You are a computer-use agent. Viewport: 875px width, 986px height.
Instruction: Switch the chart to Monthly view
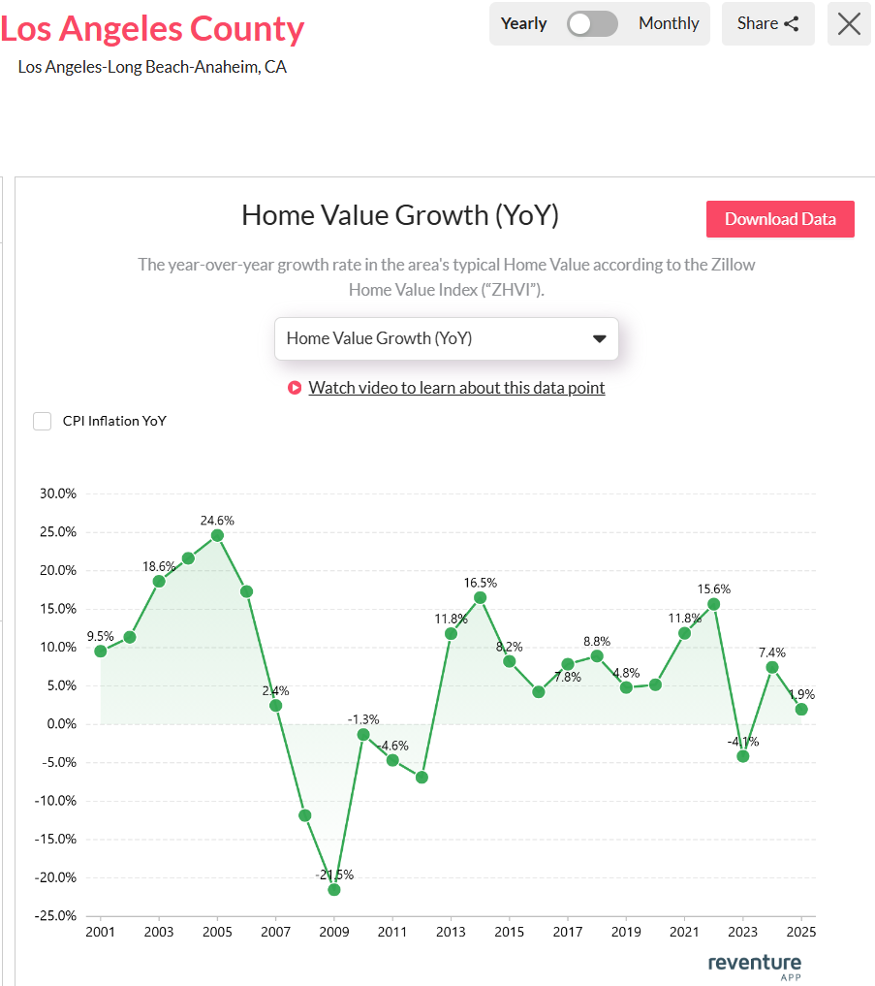click(669, 23)
